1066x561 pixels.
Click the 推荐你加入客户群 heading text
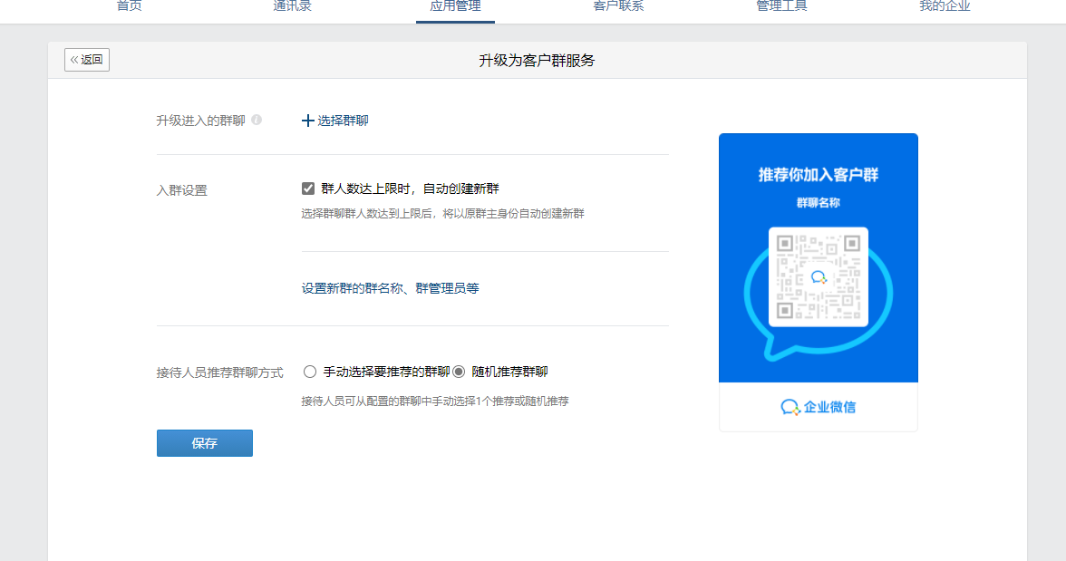tap(819, 175)
